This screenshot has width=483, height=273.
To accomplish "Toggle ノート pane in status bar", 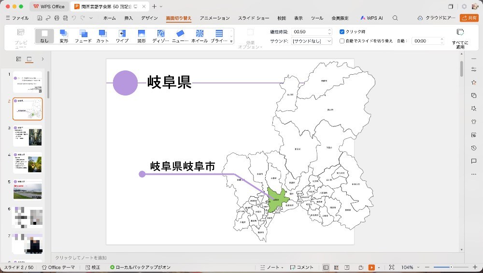I will click(x=271, y=268).
